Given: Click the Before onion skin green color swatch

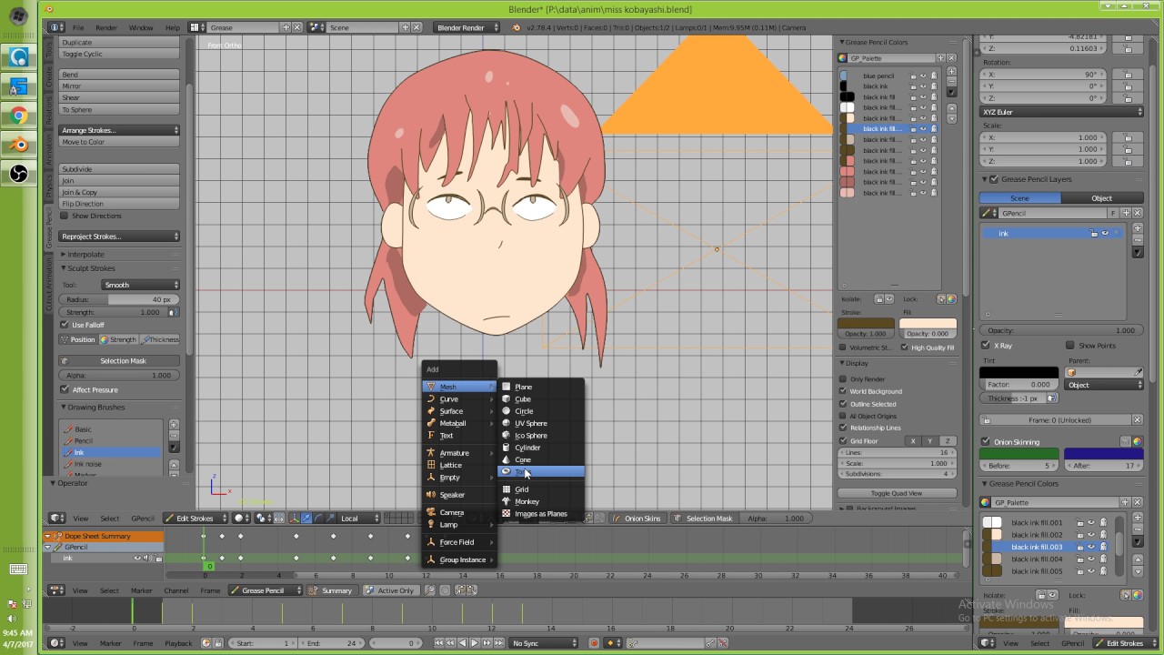Looking at the screenshot, I should pyautogui.click(x=1018, y=453).
